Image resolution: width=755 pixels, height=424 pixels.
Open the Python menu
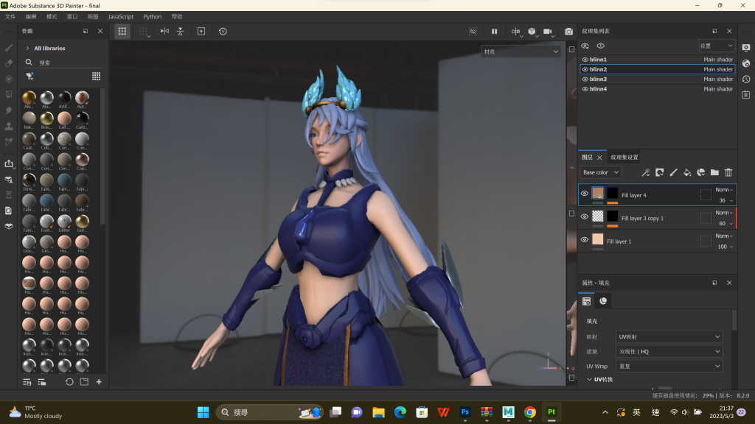(x=152, y=16)
